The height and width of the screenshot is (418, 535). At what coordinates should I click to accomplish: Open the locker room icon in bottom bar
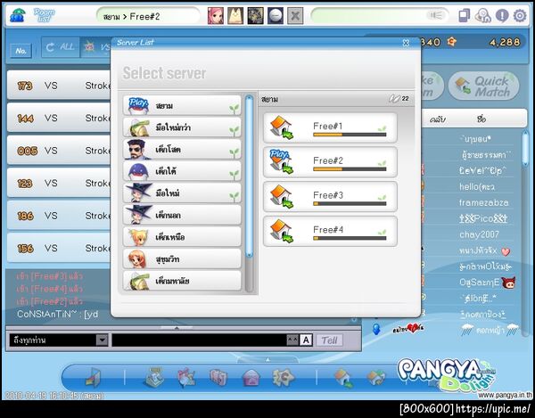pyautogui.click(x=218, y=378)
